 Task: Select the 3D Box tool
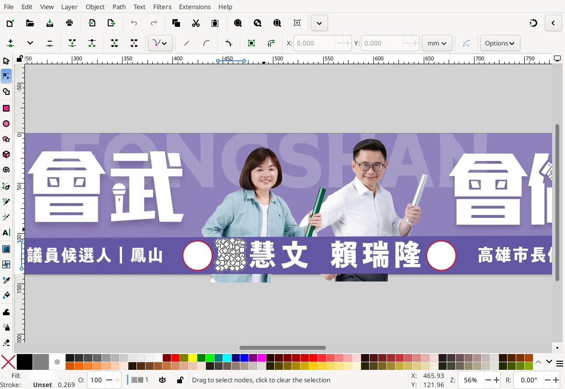point(6,154)
